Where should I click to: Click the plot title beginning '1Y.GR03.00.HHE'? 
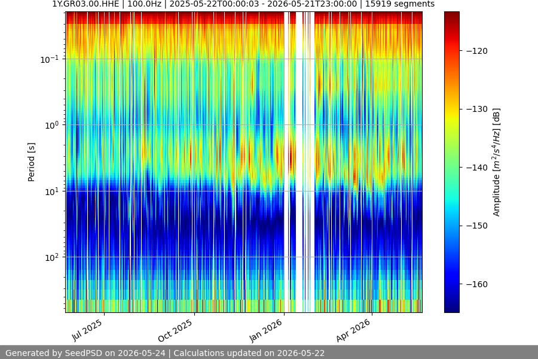coord(243,4)
